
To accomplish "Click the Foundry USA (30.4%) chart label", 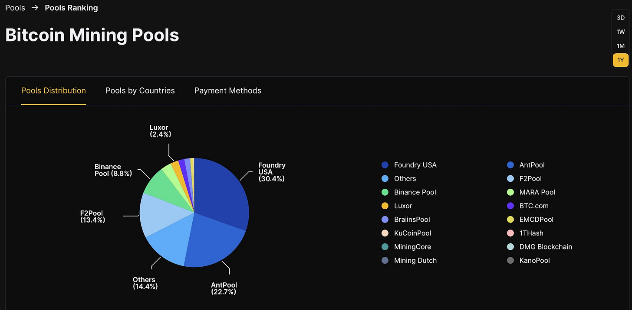I will coord(272,172).
